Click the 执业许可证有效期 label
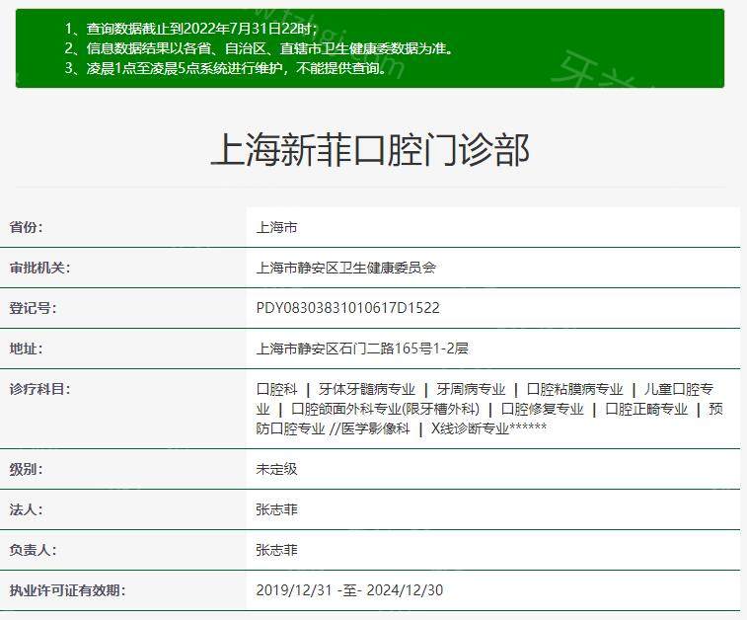The image size is (747, 620). pos(68,590)
